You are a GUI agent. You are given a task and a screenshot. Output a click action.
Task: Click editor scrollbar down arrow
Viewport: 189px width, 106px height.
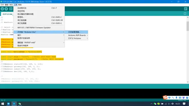click(188, 82)
